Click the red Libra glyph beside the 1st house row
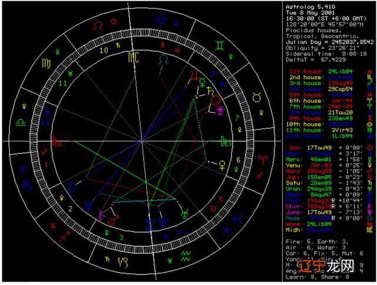377x285 pixels. [x=369, y=71]
